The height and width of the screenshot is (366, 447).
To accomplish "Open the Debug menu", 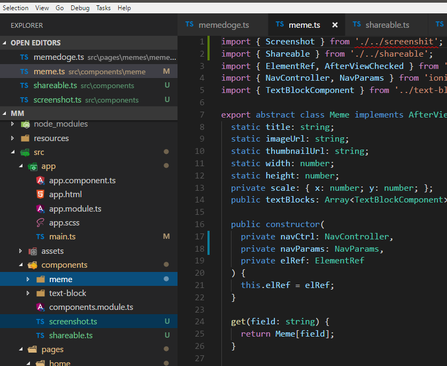I will (x=80, y=7).
